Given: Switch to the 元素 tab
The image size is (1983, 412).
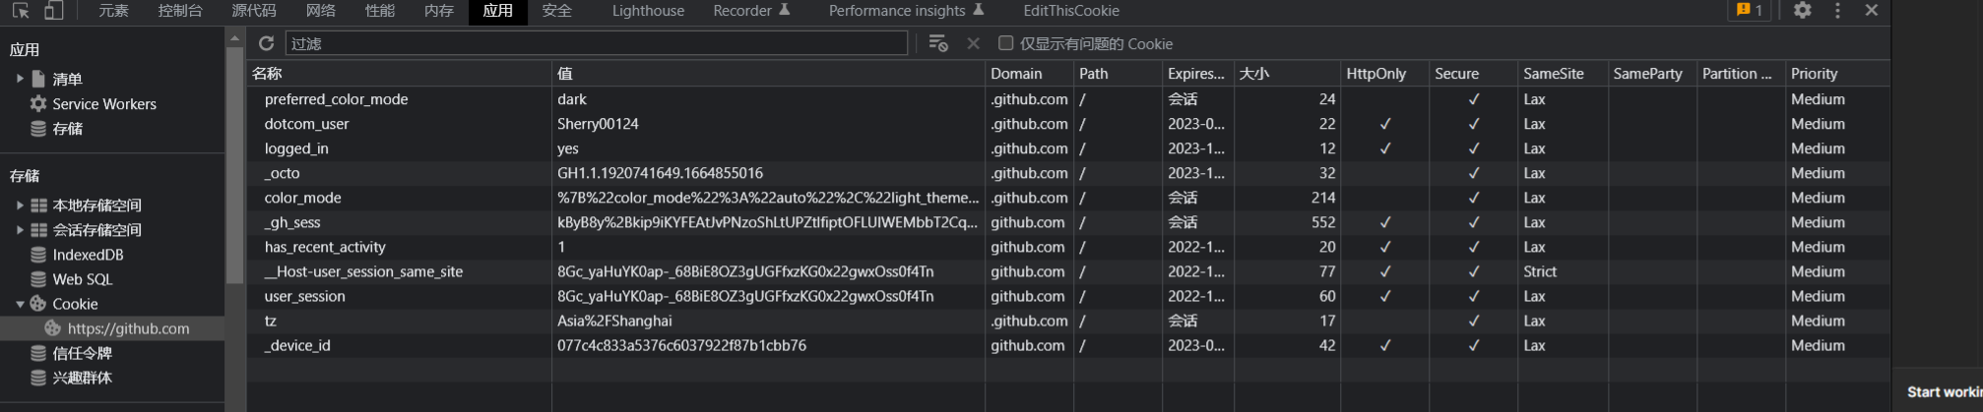Looking at the screenshot, I should pyautogui.click(x=113, y=11).
